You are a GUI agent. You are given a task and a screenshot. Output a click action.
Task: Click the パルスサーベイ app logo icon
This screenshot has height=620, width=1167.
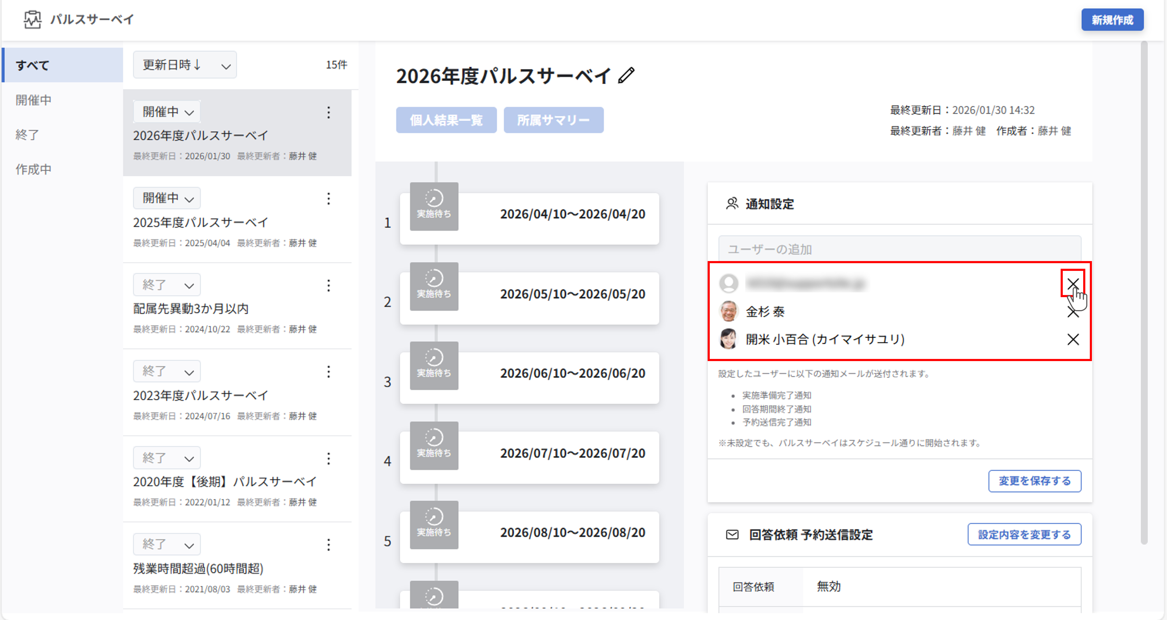point(33,19)
